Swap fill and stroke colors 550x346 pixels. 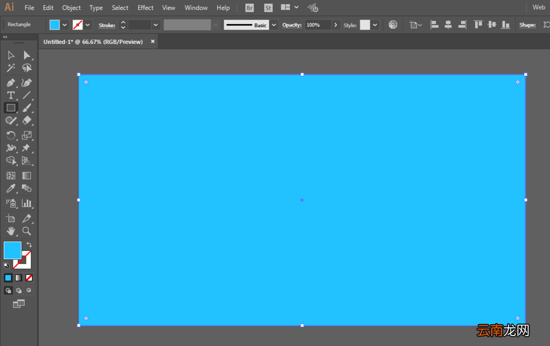29,245
